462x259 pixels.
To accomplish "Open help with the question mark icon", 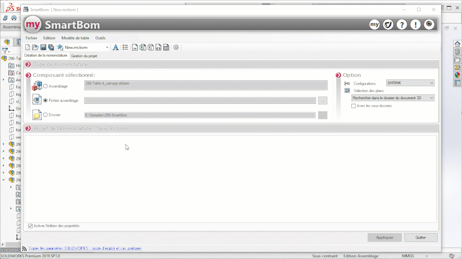I will tap(402, 24).
